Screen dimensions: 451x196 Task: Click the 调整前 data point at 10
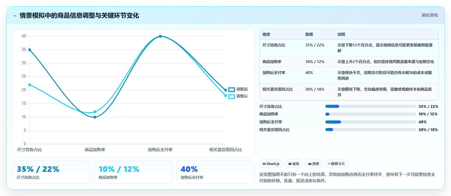coord(95,117)
